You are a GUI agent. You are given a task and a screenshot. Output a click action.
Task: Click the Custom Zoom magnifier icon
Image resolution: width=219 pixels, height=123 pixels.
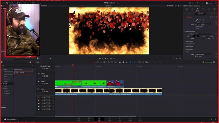point(146,62)
